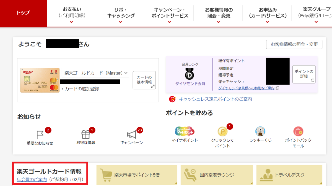Screen dimensions: 332x186
Task: Click the お客様情報の照会・変更 button at top right
Action: 294,44
